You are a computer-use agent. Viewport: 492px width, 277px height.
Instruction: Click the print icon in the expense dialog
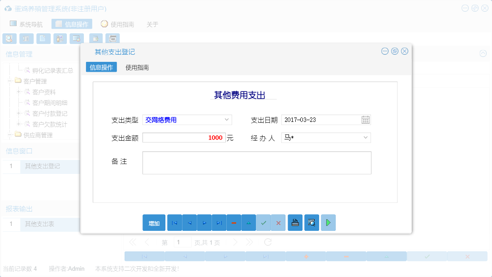tap(295, 223)
